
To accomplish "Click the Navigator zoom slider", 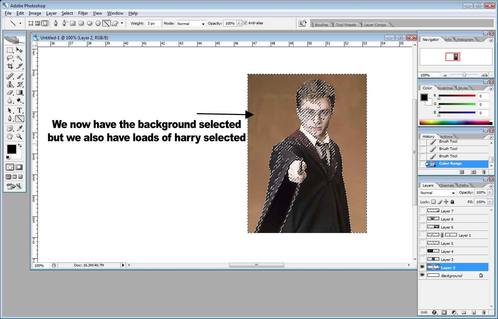I will (465, 75).
